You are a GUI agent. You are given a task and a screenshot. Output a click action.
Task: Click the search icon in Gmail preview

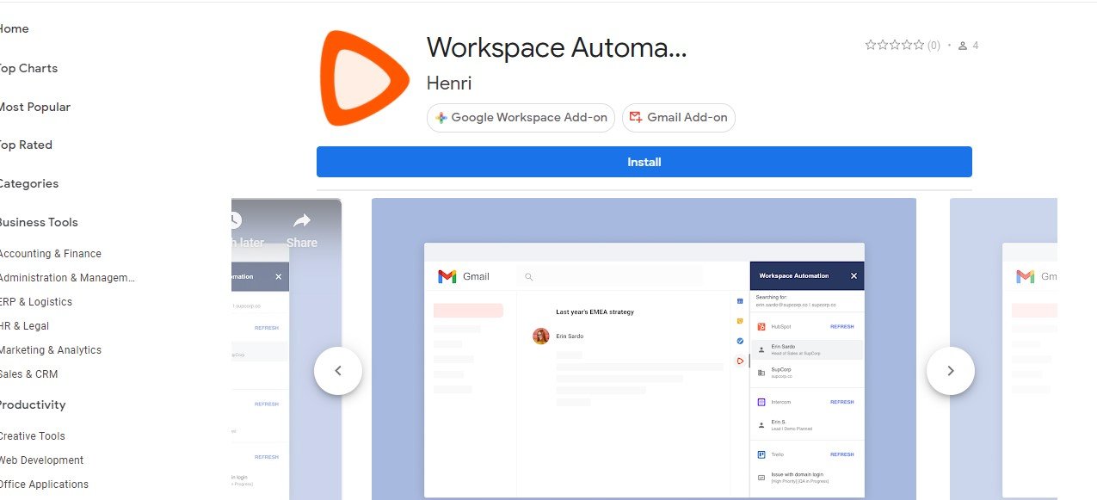[528, 277]
